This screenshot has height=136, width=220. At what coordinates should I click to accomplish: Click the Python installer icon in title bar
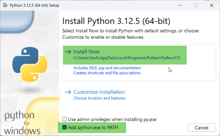tap(5, 5)
